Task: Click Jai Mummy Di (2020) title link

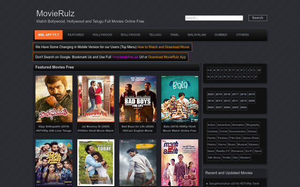Action: tap(96, 129)
